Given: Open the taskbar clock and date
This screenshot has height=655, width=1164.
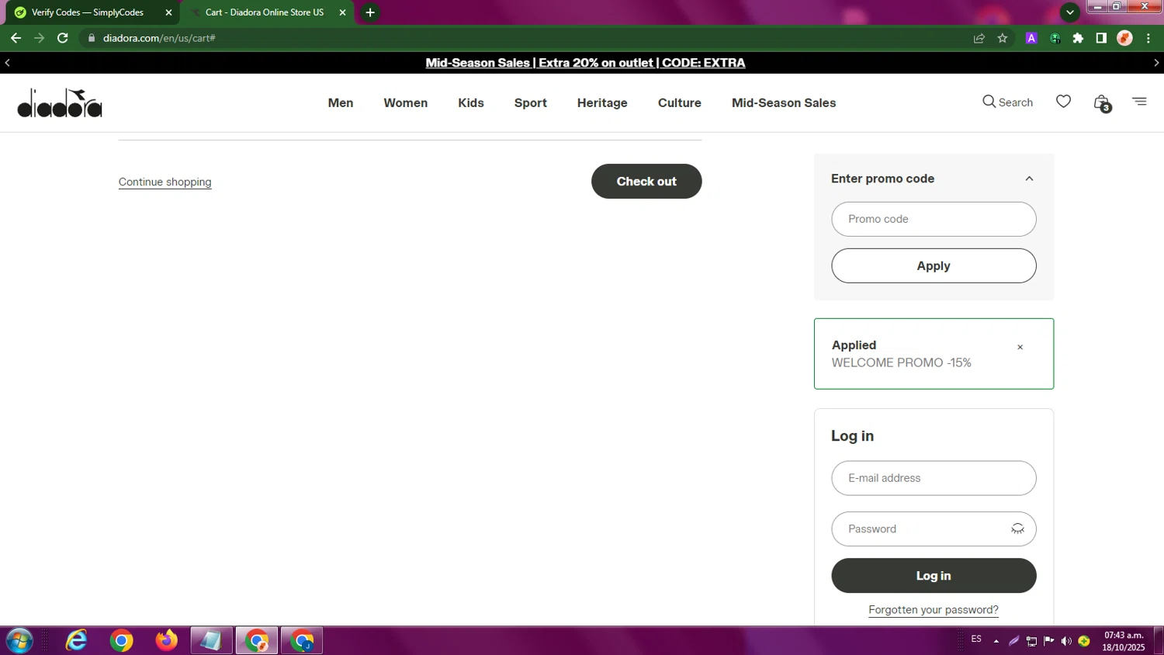Looking at the screenshot, I should point(1124,641).
